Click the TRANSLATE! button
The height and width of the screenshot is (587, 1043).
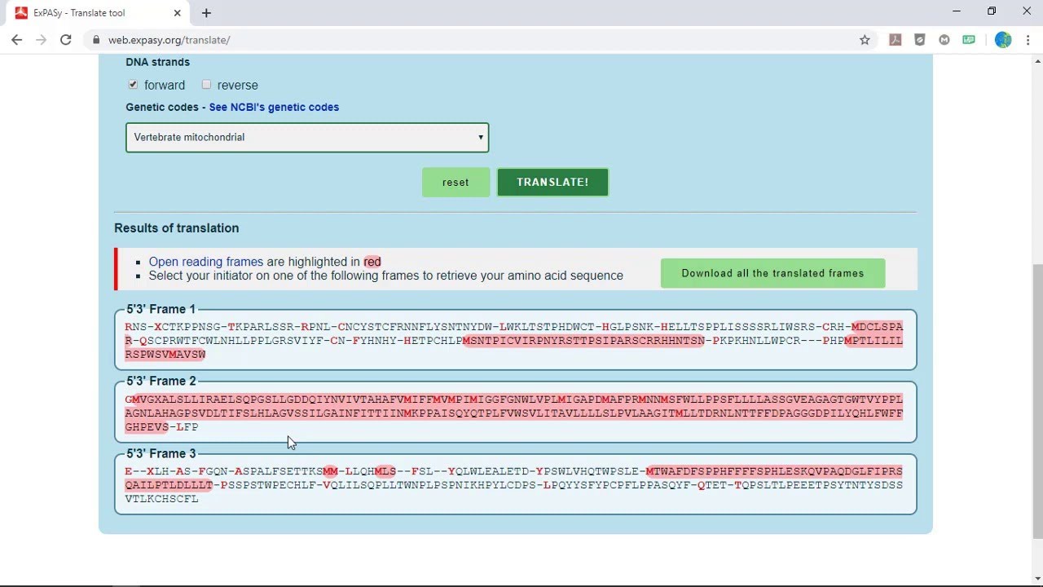(552, 182)
